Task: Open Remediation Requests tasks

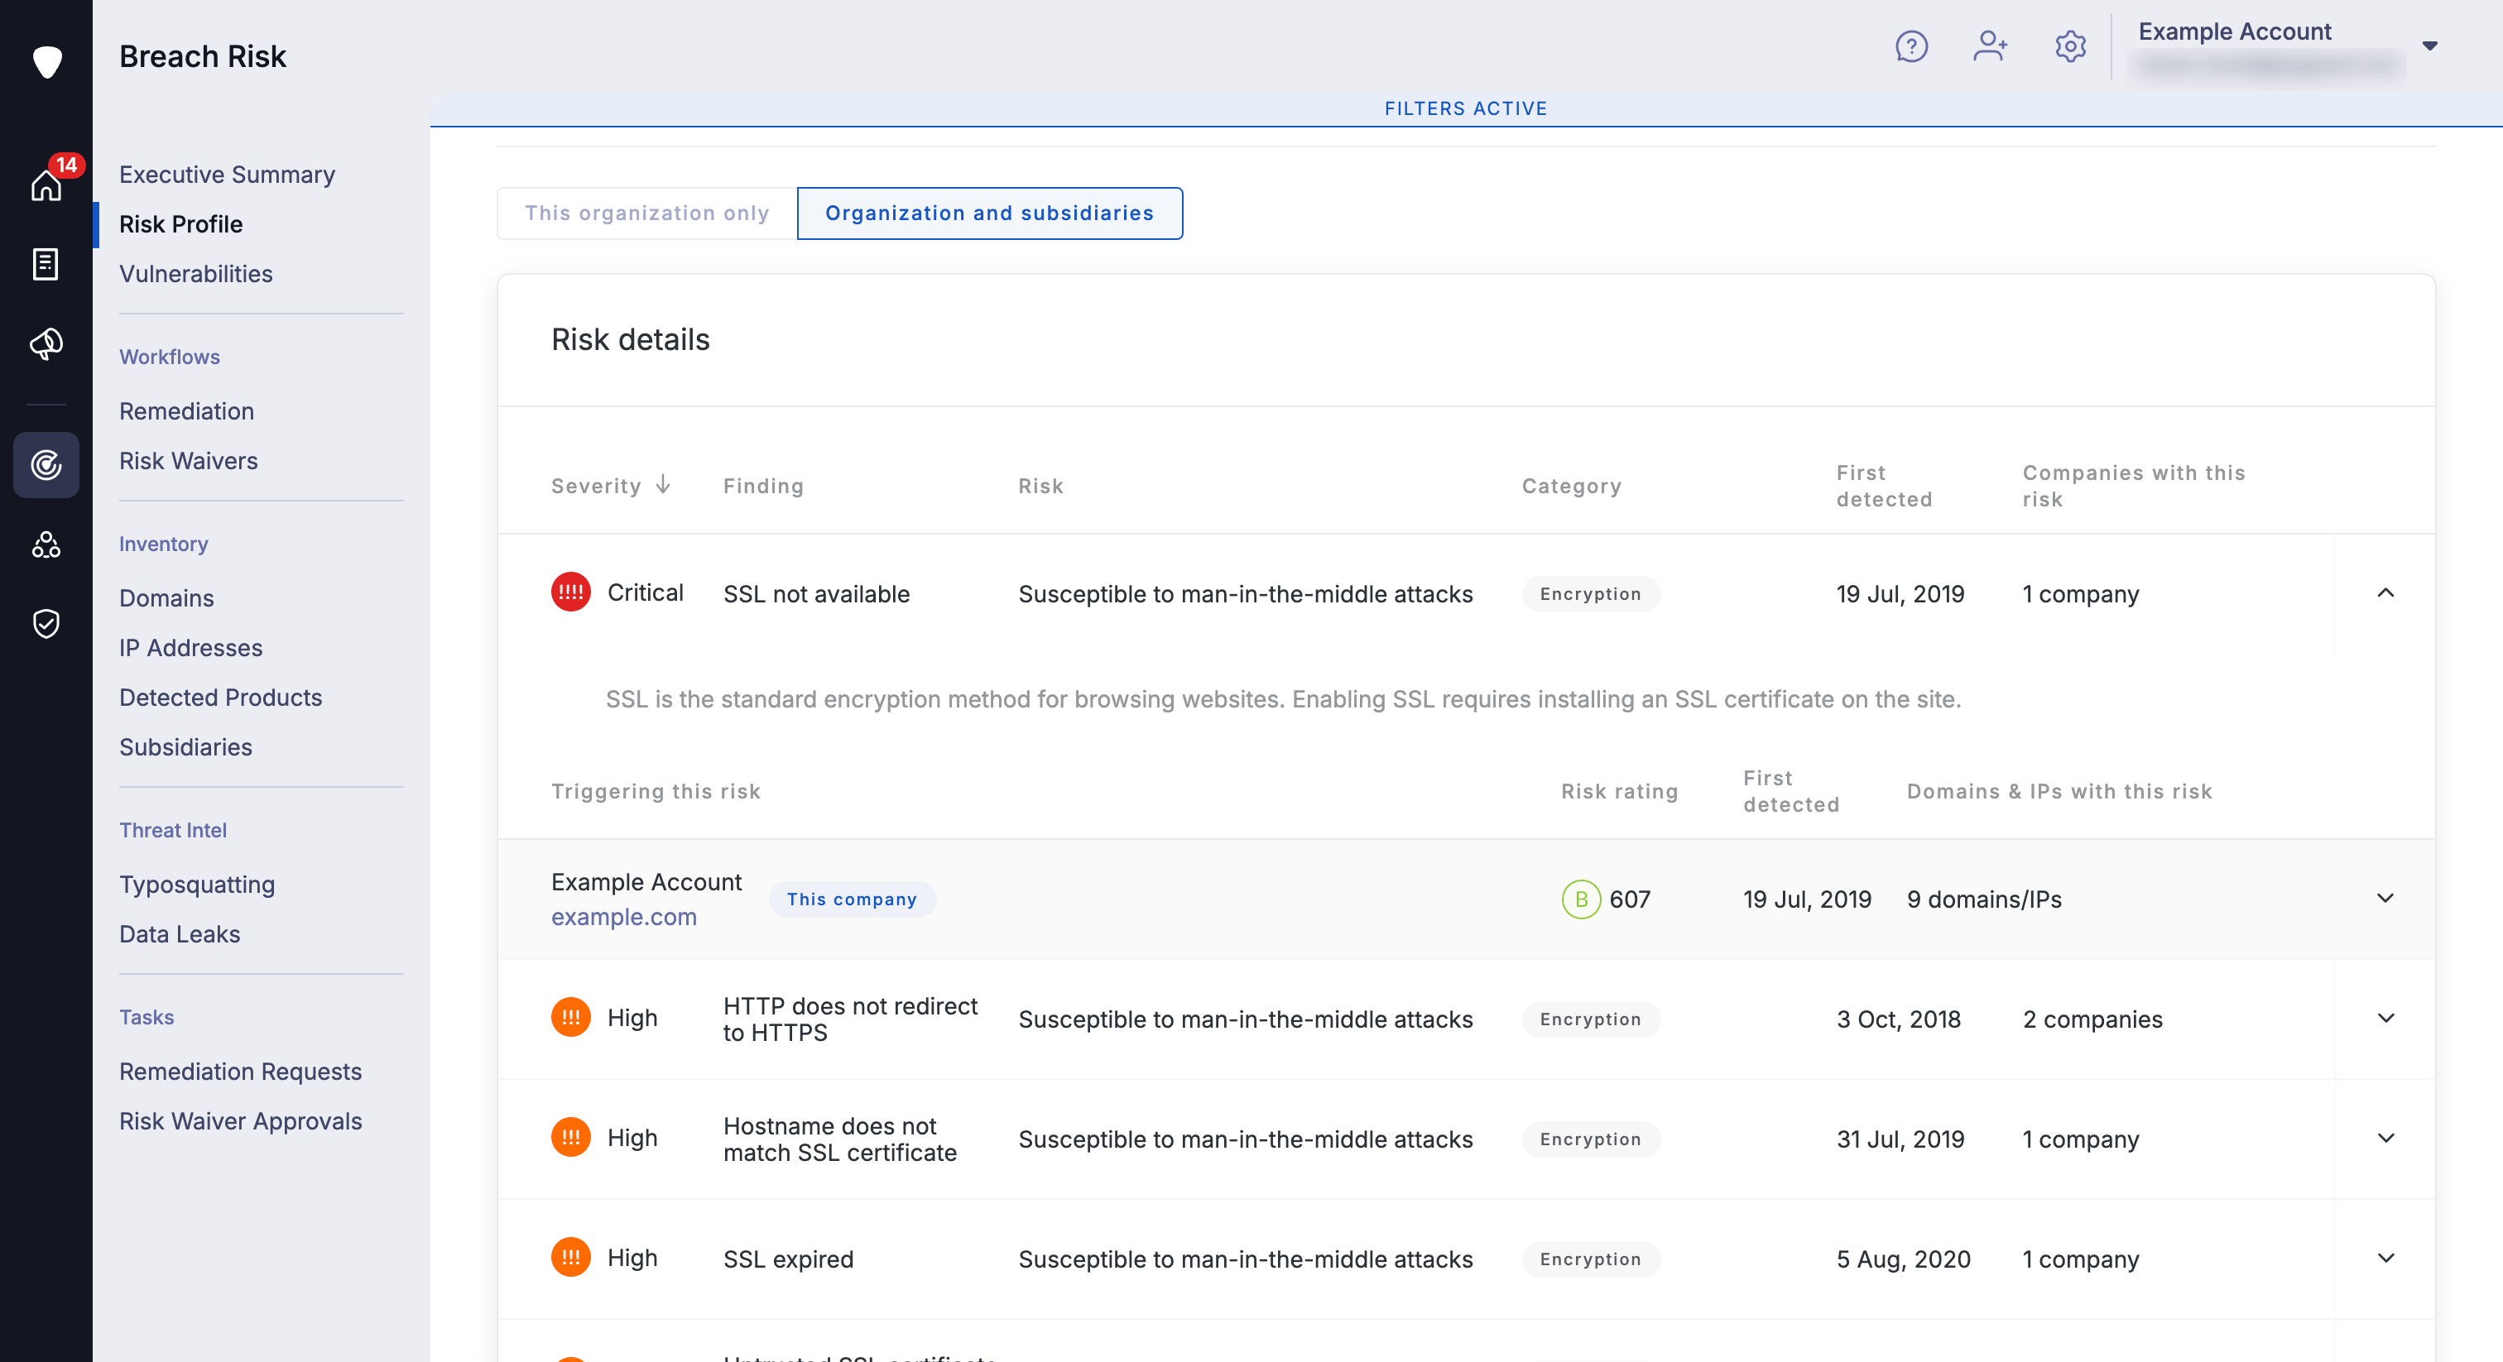Action: (240, 1071)
